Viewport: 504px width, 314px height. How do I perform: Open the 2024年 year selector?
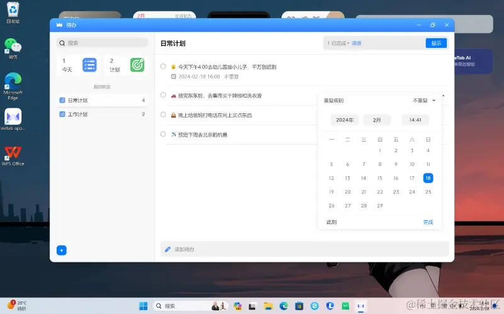point(345,120)
